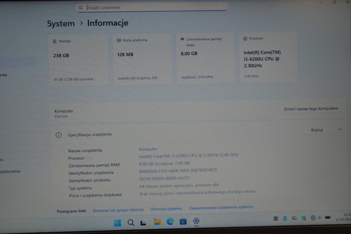Select 'Szybkość: 2133 MHz' text
The height and width of the screenshot is (234, 351).
pos(197,77)
